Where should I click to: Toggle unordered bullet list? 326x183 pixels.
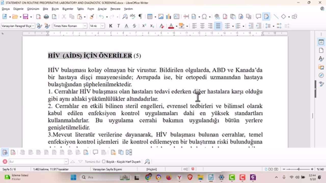[227, 26]
